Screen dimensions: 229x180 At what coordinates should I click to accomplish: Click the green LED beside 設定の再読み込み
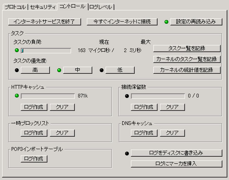166,22
